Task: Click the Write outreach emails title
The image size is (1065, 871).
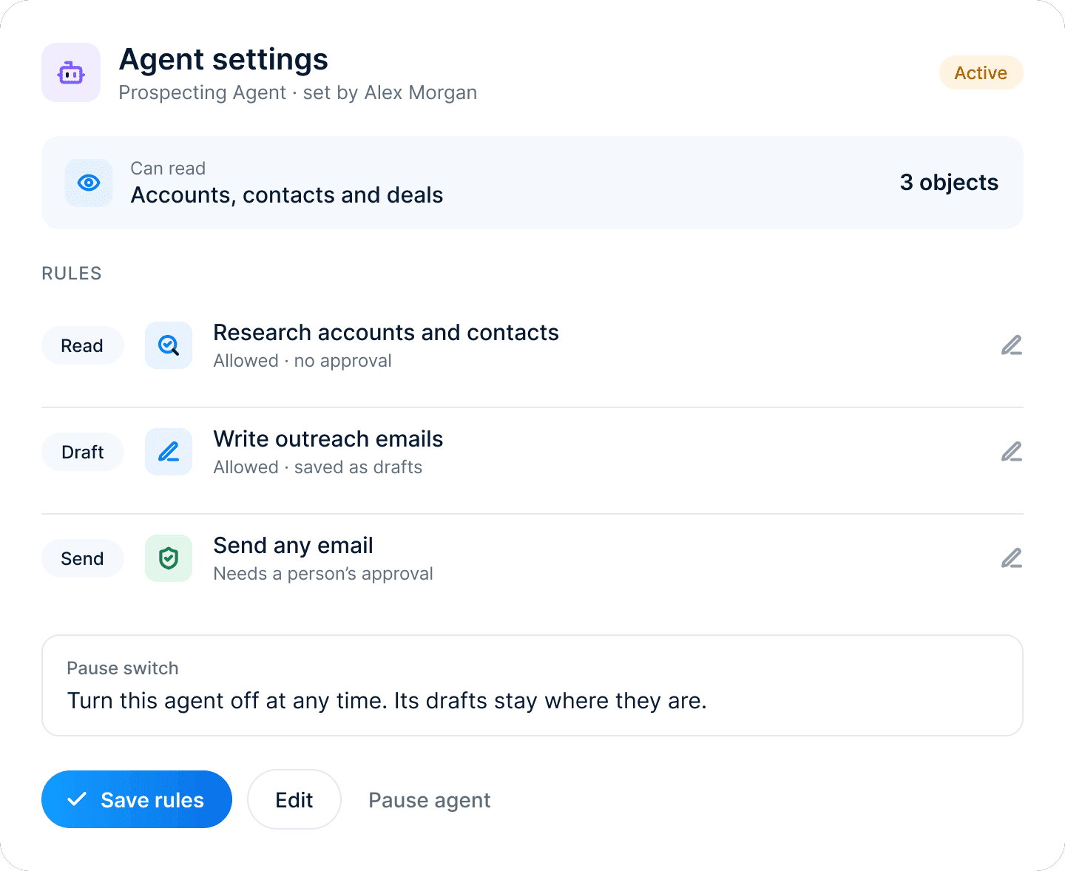Action: tap(328, 439)
